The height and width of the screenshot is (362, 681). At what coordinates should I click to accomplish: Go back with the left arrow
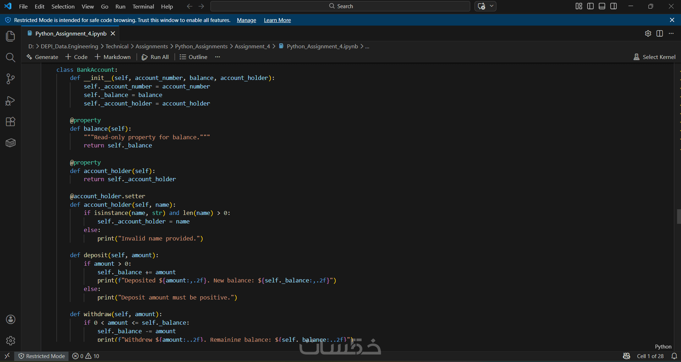pyautogui.click(x=190, y=6)
